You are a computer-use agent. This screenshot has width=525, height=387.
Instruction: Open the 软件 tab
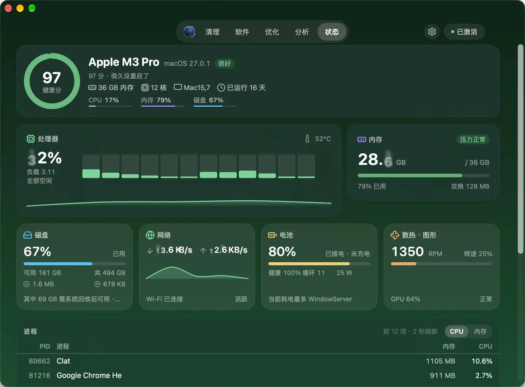click(x=242, y=32)
